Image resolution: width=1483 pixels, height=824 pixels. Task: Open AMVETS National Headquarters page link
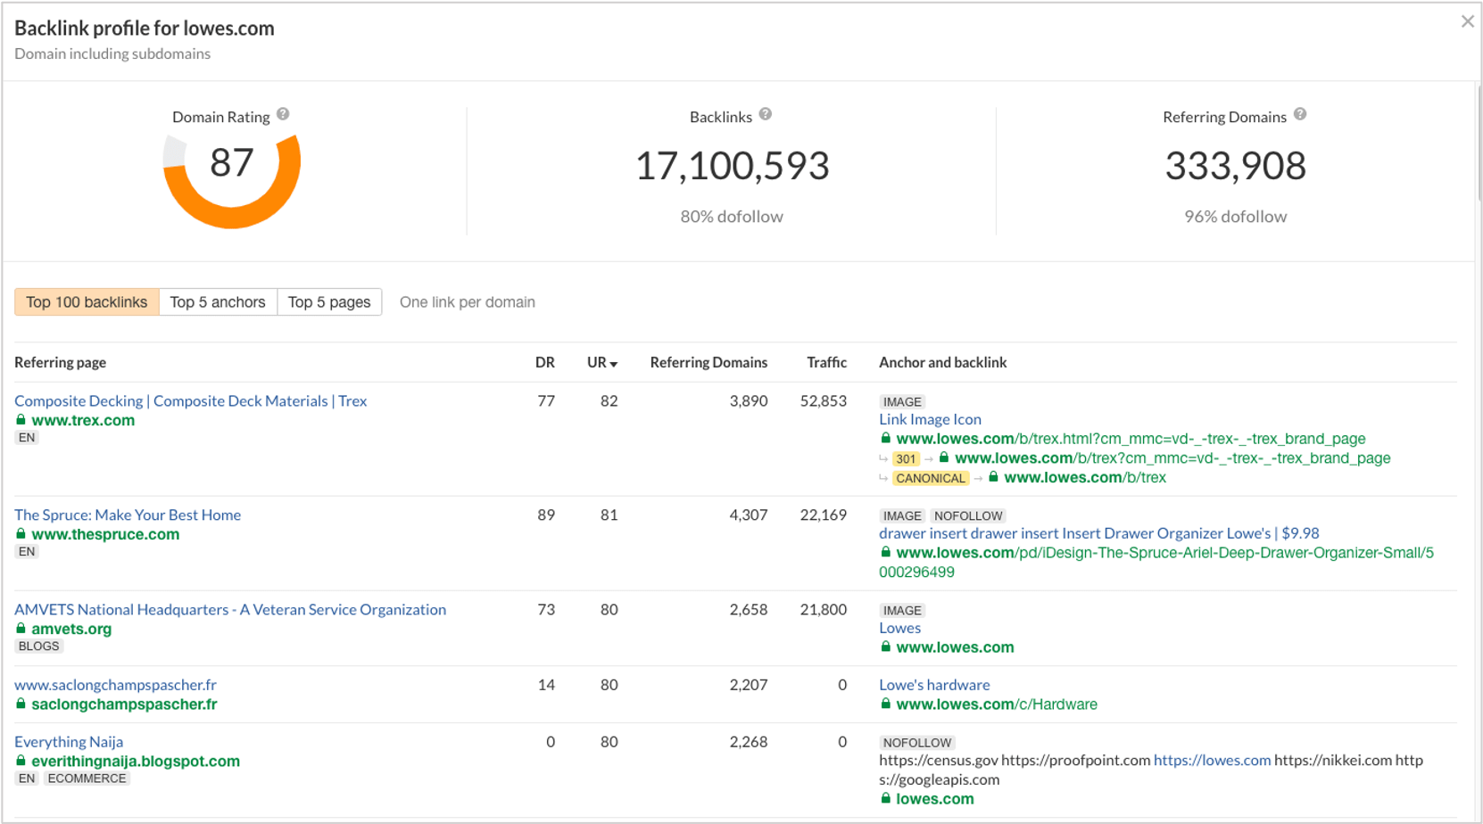230,609
